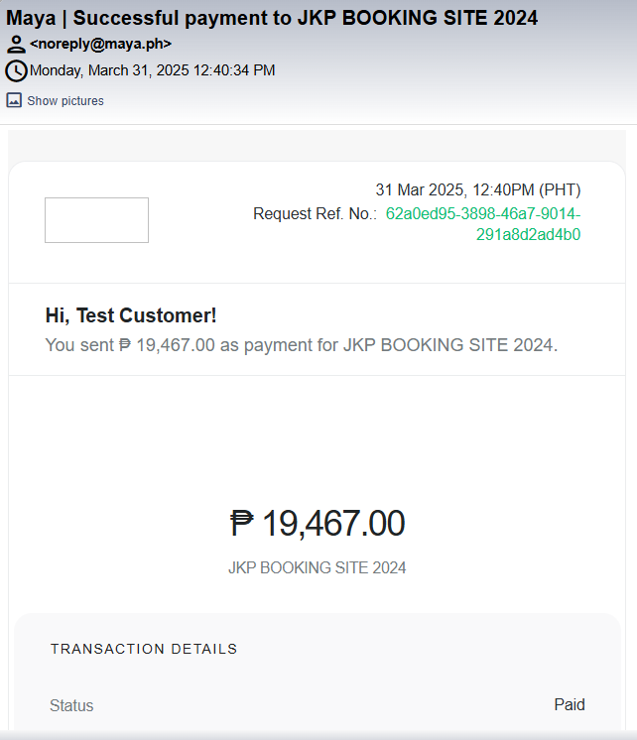Select the noreply@maya.ph sender address
This screenshot has height=740, width=637.
(x=100, y=44)
